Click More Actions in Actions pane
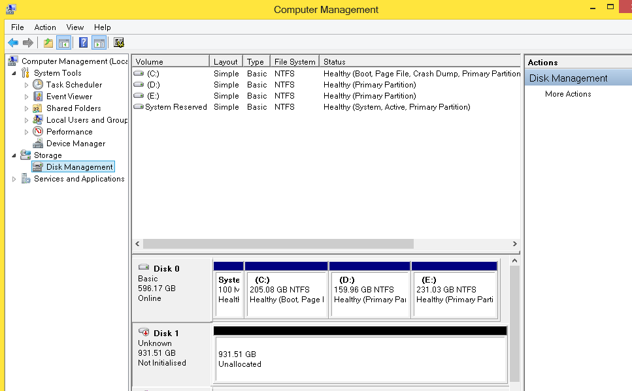Viewport: 632px width, 391px height. click(568, 94)
